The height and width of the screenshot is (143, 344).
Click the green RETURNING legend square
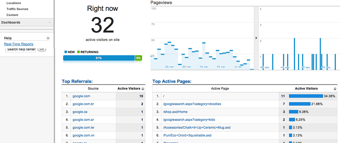(x=78, y=52)
